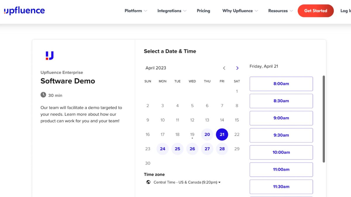The image size is (351, 197).
Task: Select the 9:00am time slot
Action: tap(281, 118)
